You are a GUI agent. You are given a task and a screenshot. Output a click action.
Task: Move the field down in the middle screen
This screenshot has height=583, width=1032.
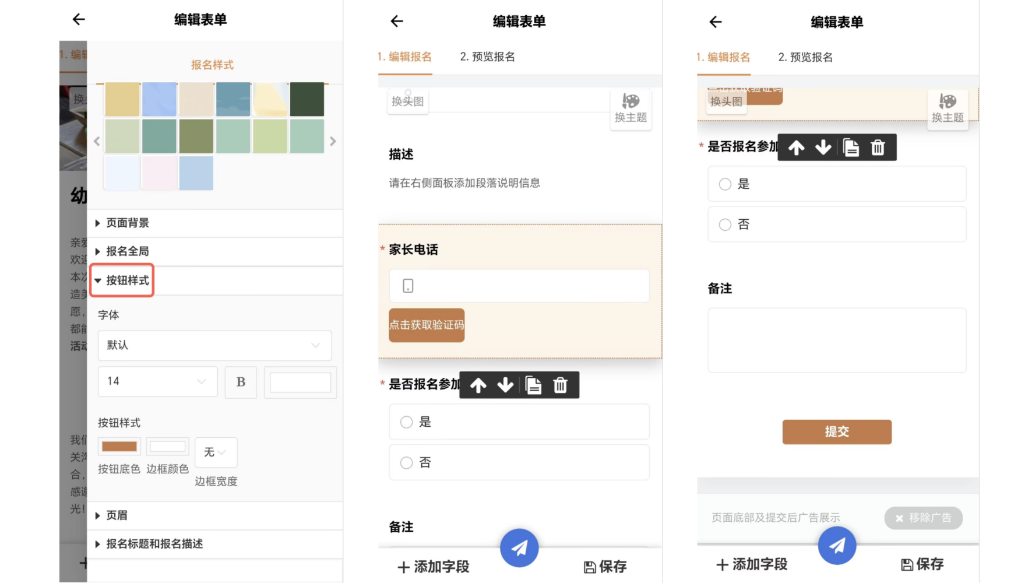(x=505, y=385)
